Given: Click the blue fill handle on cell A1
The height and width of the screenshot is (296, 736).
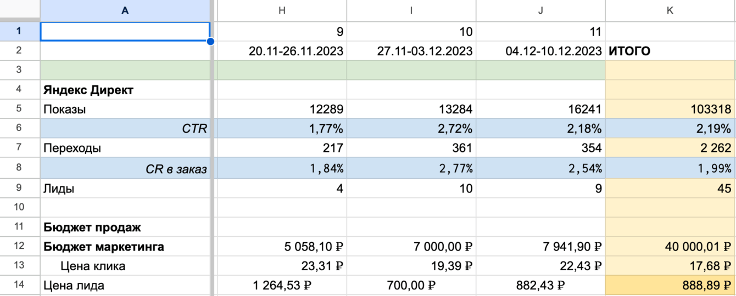Looking at the screenshot, I should point(210,41).
